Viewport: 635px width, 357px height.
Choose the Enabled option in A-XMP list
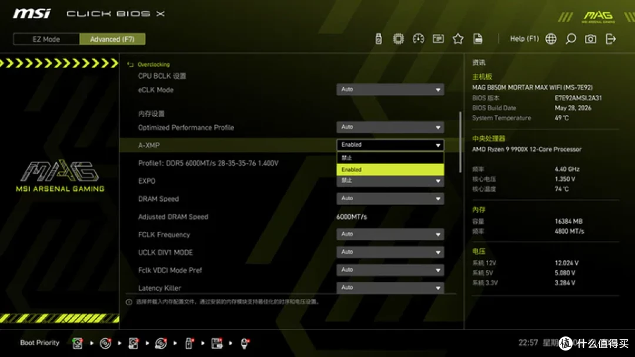(390, 170)
